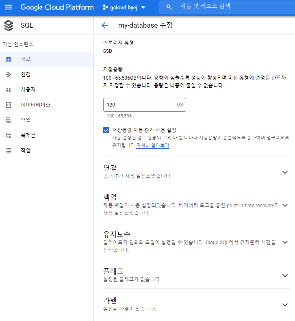Click the 연결 section heading in main panel

tap(110, 168)
